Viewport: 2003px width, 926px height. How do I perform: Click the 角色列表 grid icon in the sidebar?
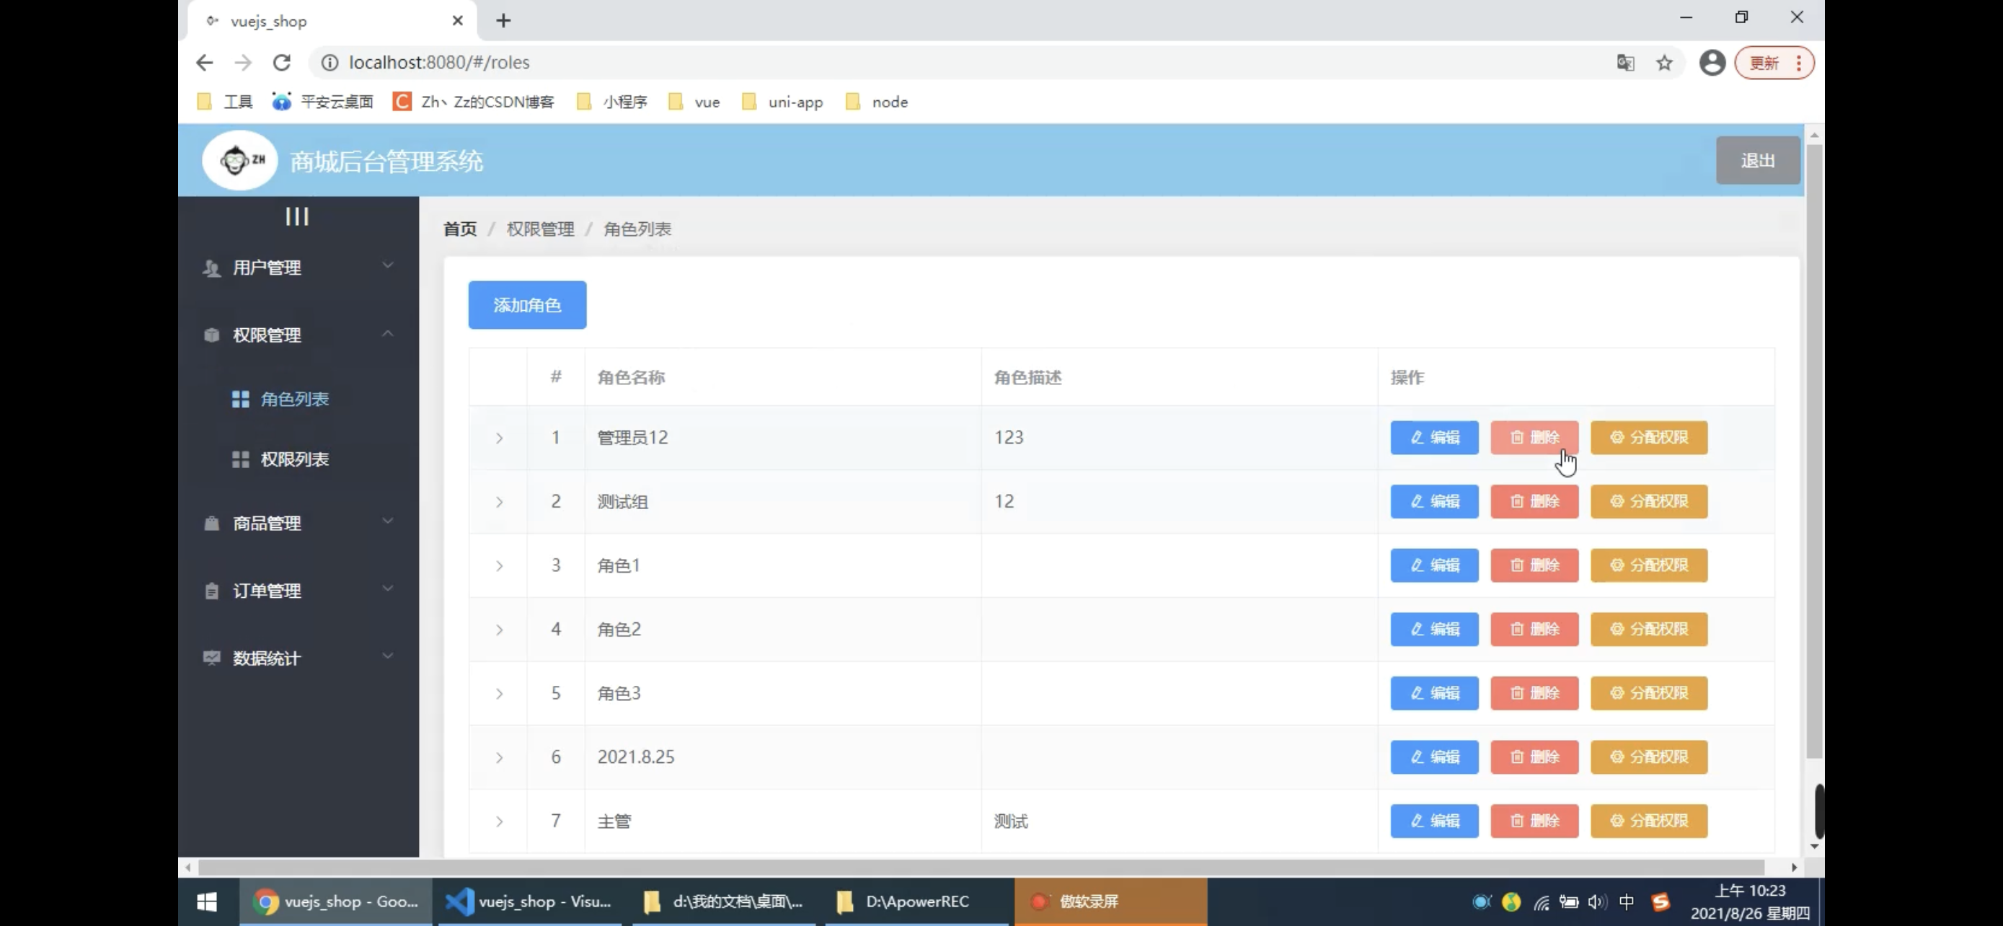tap(240, 399)
